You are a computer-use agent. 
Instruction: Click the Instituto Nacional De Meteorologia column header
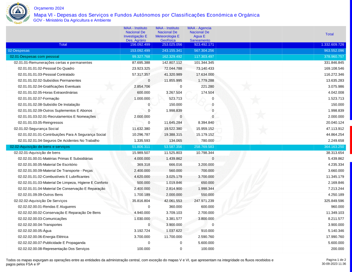[168, 34]
